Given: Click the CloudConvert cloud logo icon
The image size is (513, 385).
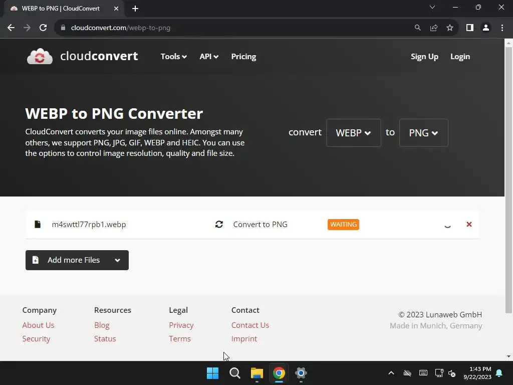Looking at the screenshot, I should [x=40, y=56].
